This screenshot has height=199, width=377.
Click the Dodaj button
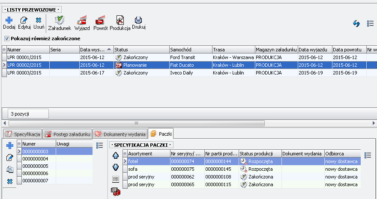9,22
